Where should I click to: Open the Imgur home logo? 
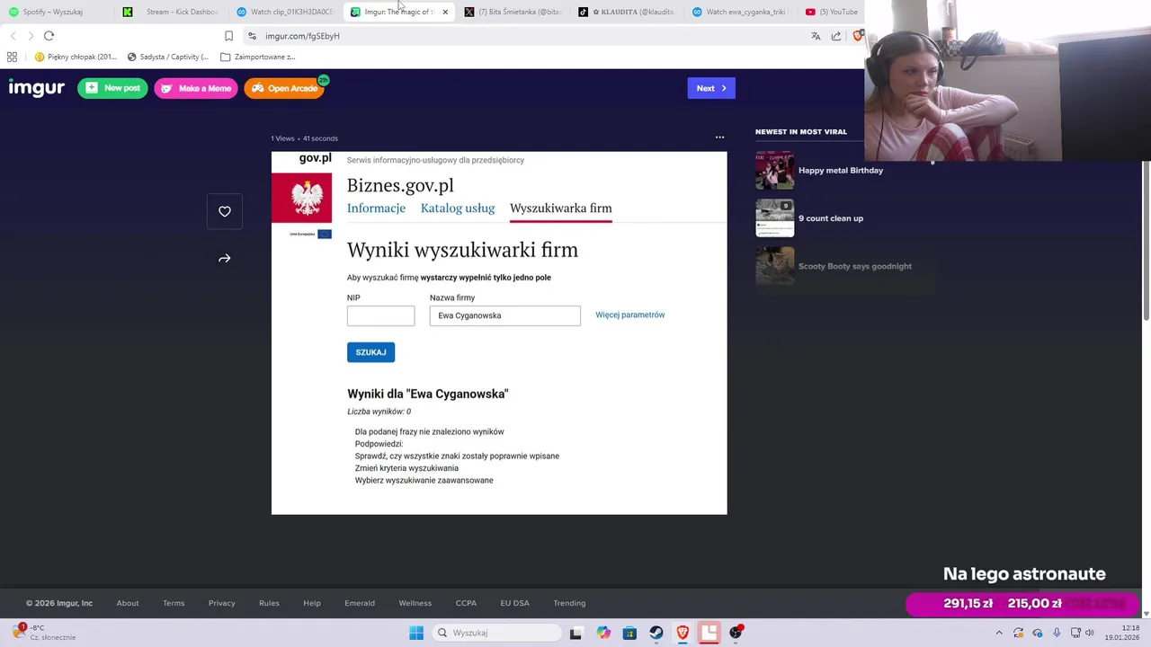click(36, 88)
